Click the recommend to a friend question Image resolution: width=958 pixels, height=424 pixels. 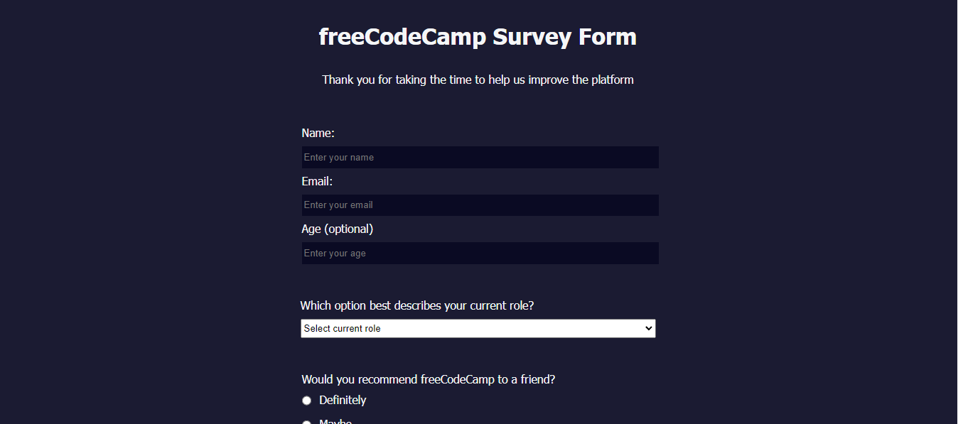coord(428,380)
